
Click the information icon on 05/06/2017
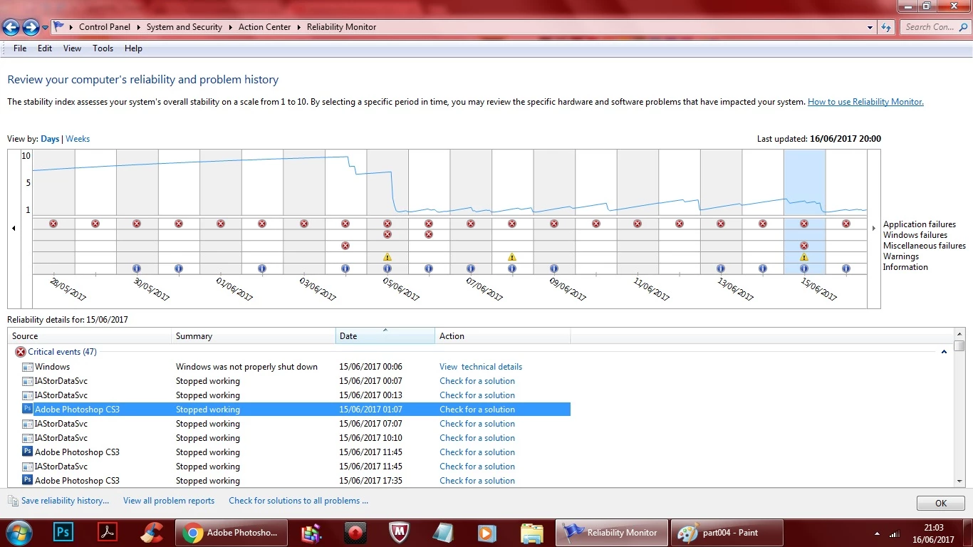click(x=387, y=269)
